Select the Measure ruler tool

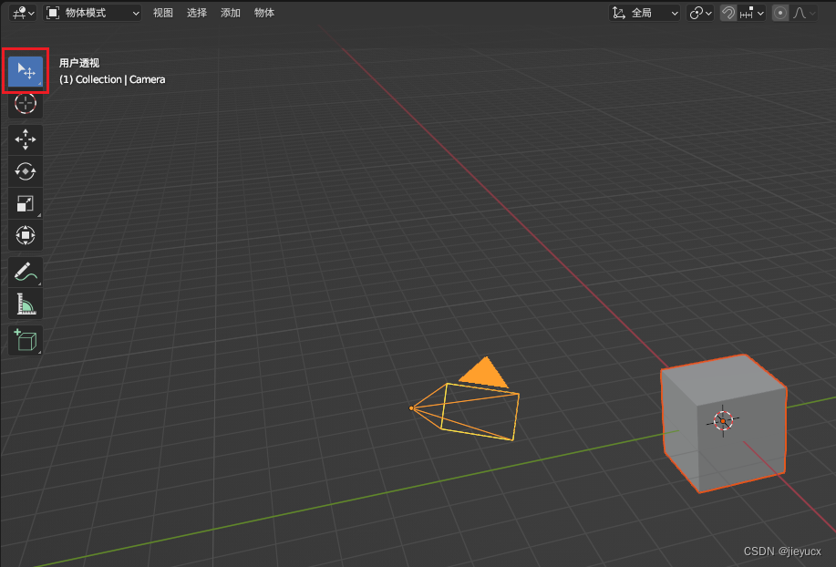point(26,304)
